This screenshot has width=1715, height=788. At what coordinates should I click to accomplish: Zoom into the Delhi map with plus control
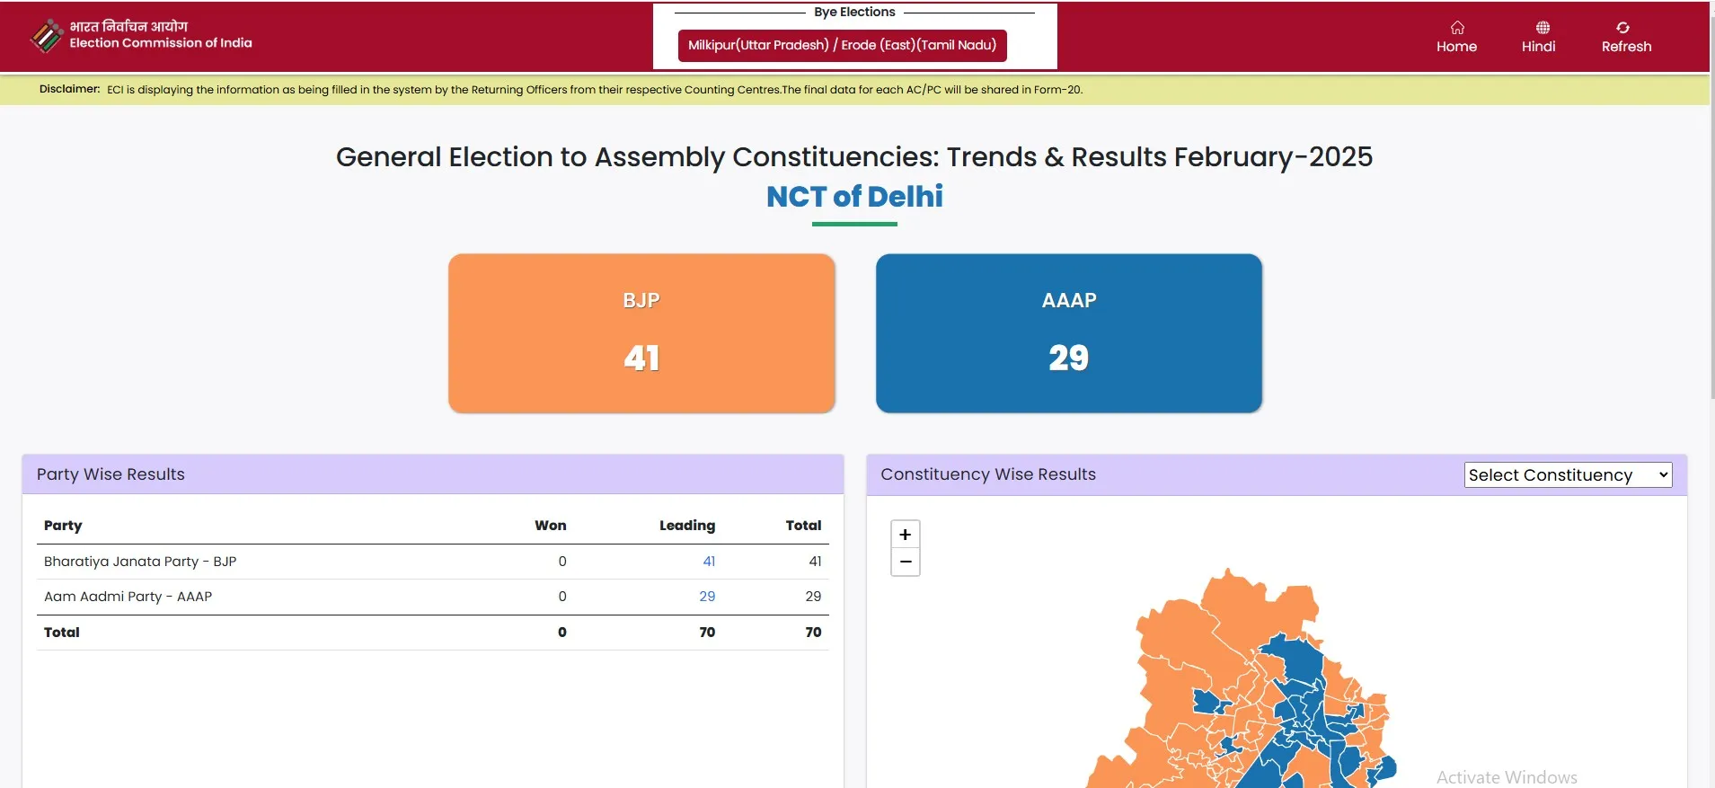(905, 534)
